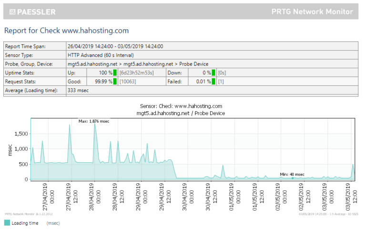The height and width of the screenshot is (231, 366).
Task: Click the msec y-axis title
Action: pos(10,150)
